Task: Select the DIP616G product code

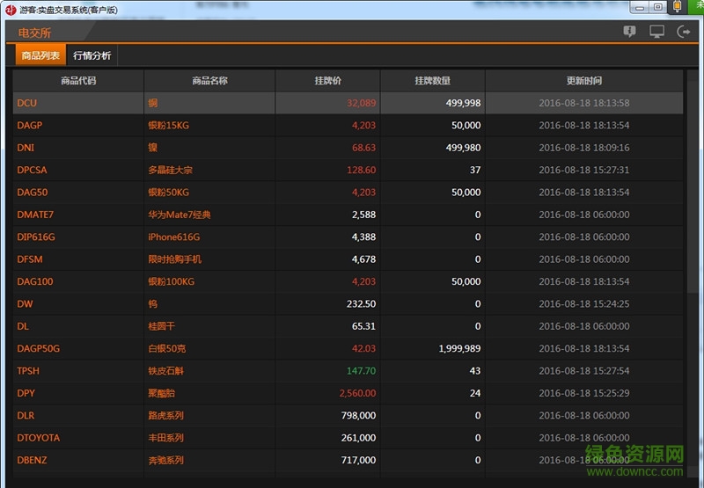Action: point(36,237)
